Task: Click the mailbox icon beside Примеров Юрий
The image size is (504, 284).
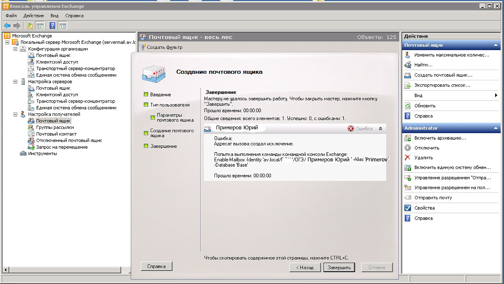Action: pos(208,129)
